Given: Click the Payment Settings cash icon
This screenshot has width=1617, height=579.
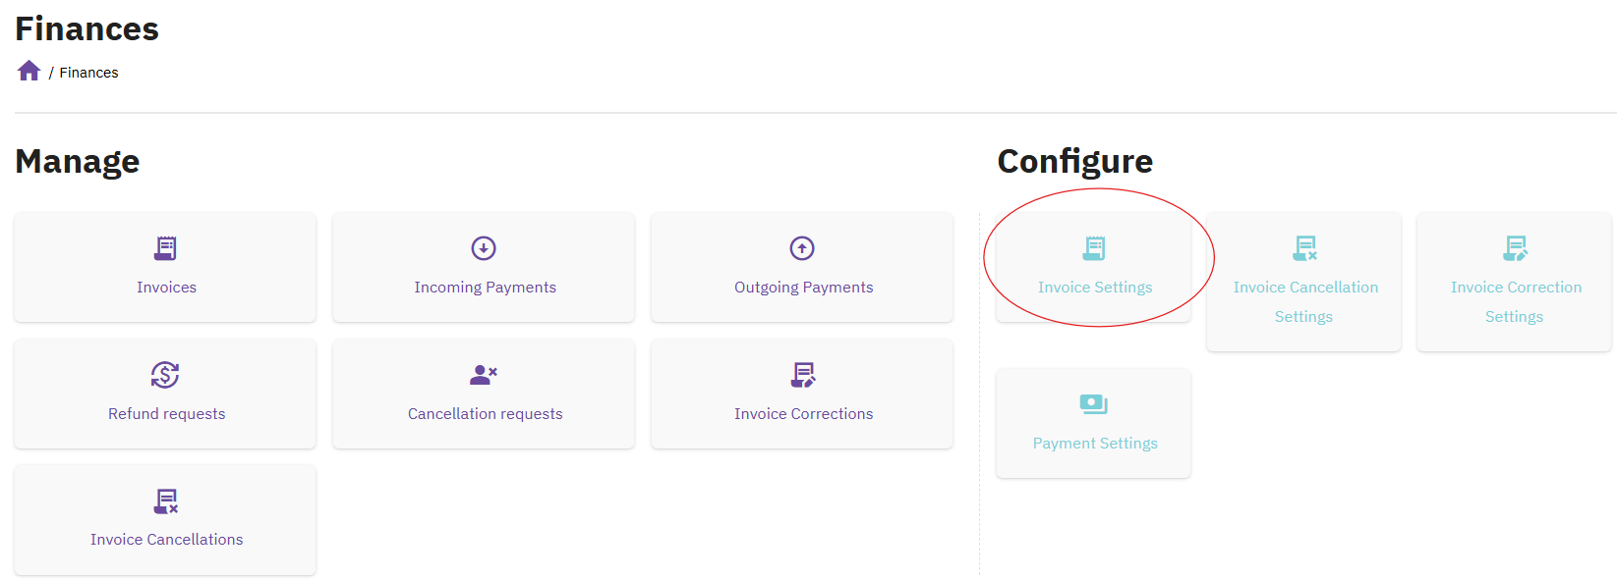Looking at the screenshot, I should coord(1094,404).
